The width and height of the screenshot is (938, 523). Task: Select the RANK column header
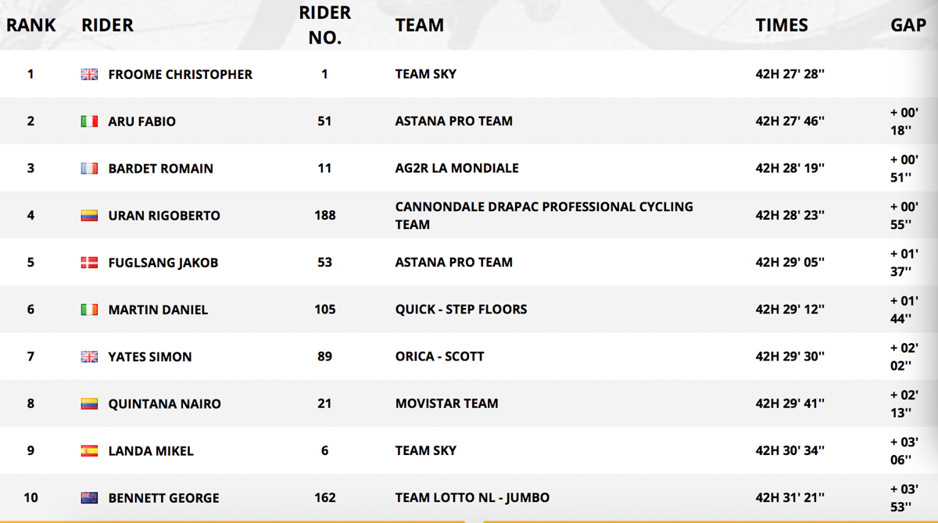31,25
